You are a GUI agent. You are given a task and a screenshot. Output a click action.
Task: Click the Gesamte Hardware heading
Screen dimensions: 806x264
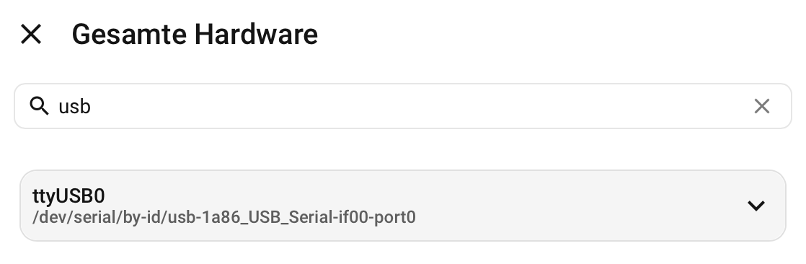(195, 35)
